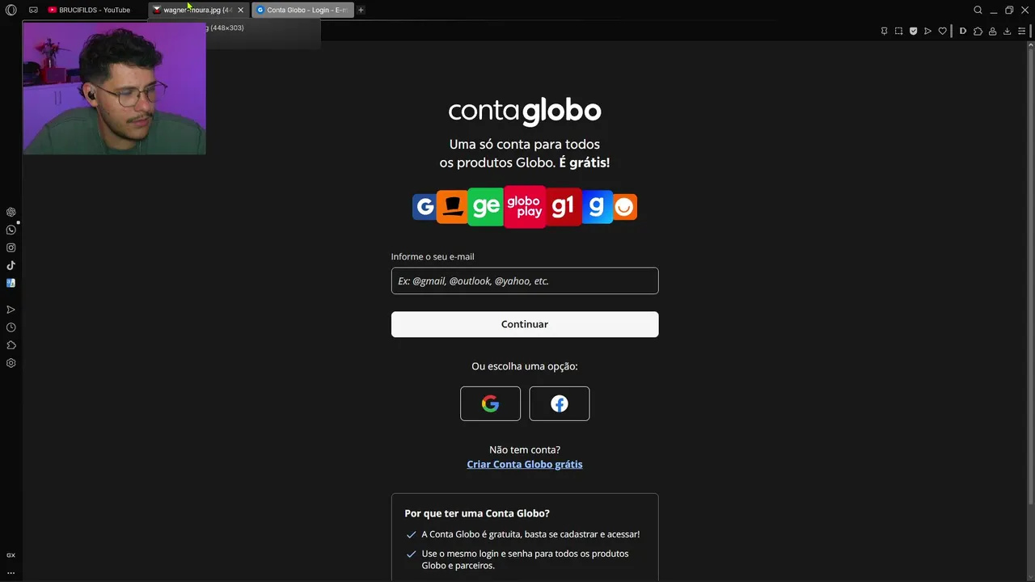Sign in with the Google button
This screenshot has width=1035, height=582.
490,403
